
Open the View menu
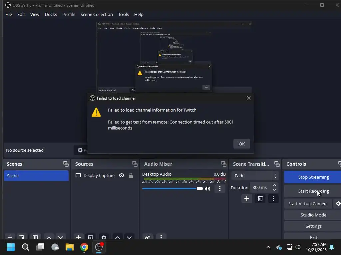(35, 14)
